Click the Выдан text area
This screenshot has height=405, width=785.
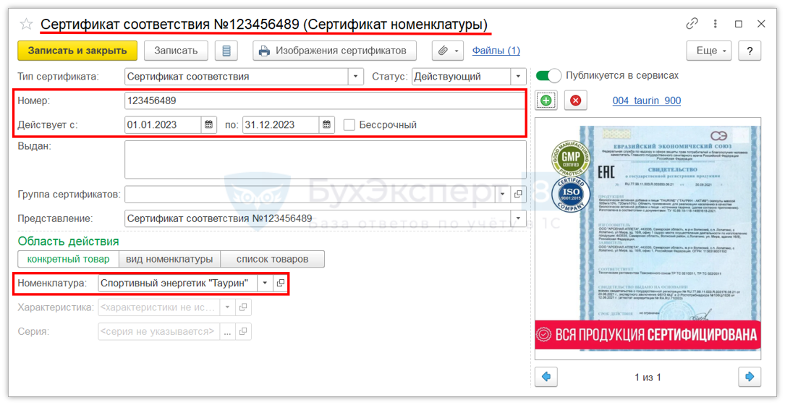326,160
